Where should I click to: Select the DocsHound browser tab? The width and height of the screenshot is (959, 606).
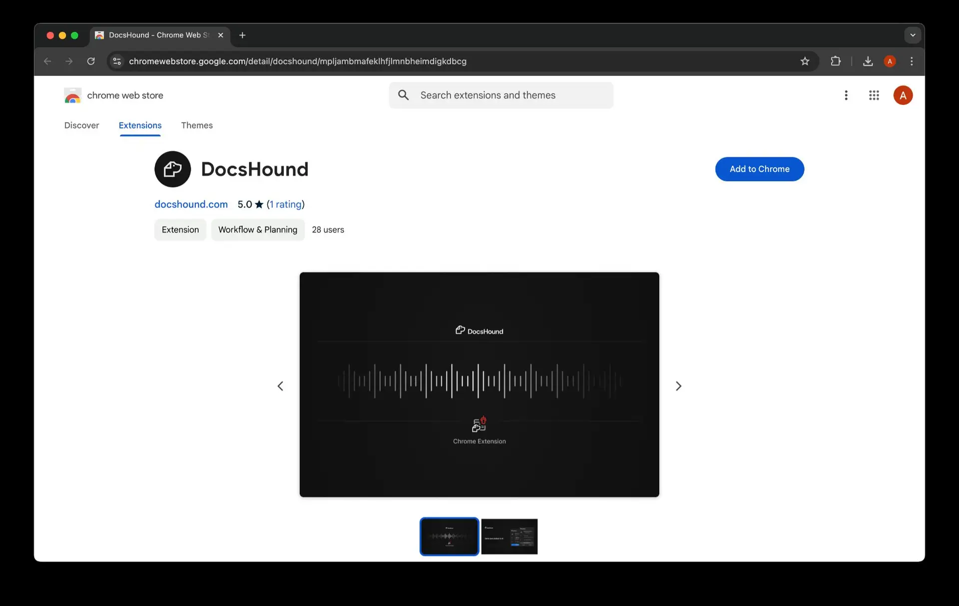click(x=159, y=35)
